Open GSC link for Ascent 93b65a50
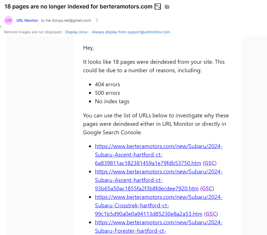The width and height of the screenshot is (267, 235). click(207, 189)
